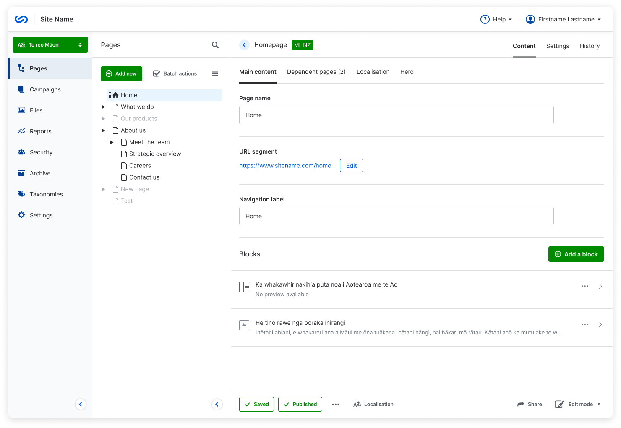Image resolution: width=621 pixels, height=428 pixels.
Task: Open the sitename.com/home URL link
Action: point(285,166)
